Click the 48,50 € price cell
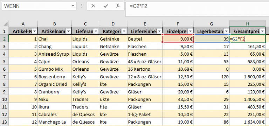Viewport: 269px width, 126px height. tap(178, 99)
